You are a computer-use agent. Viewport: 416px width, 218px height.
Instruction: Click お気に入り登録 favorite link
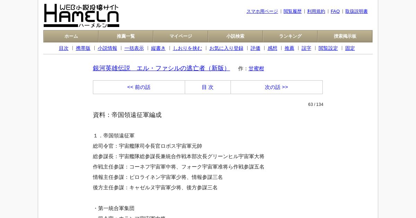(226, 48)
